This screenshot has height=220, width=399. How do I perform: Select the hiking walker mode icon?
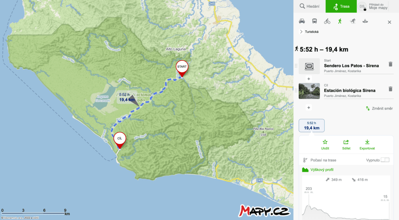(340, 21)
